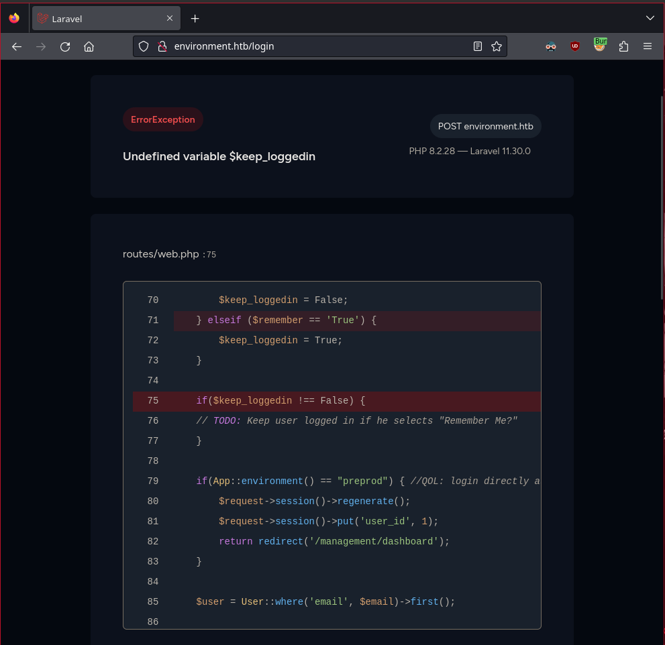
Task: Open the browser home page
Action: (x=89, y=47)
